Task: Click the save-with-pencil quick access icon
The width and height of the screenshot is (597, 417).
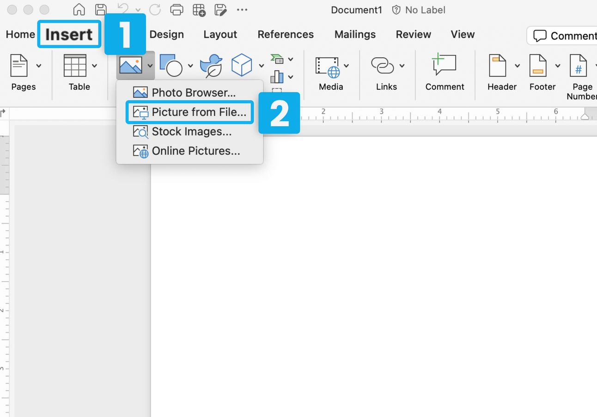Action: click(x=221, y=10)
